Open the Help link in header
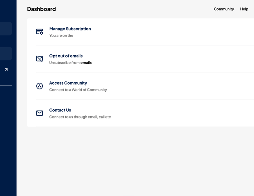This screenshot has width=254, height=196. 244,9
